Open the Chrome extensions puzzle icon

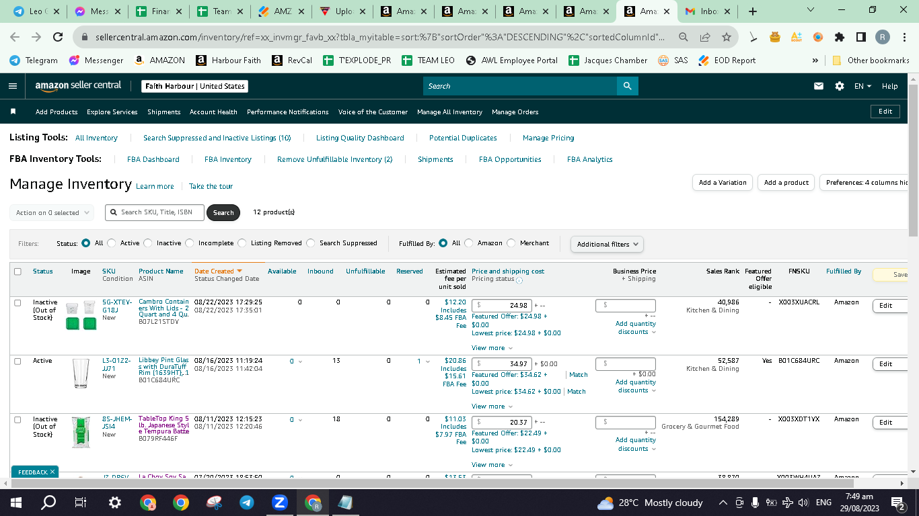pyautogui.click(x=839, y=38)
